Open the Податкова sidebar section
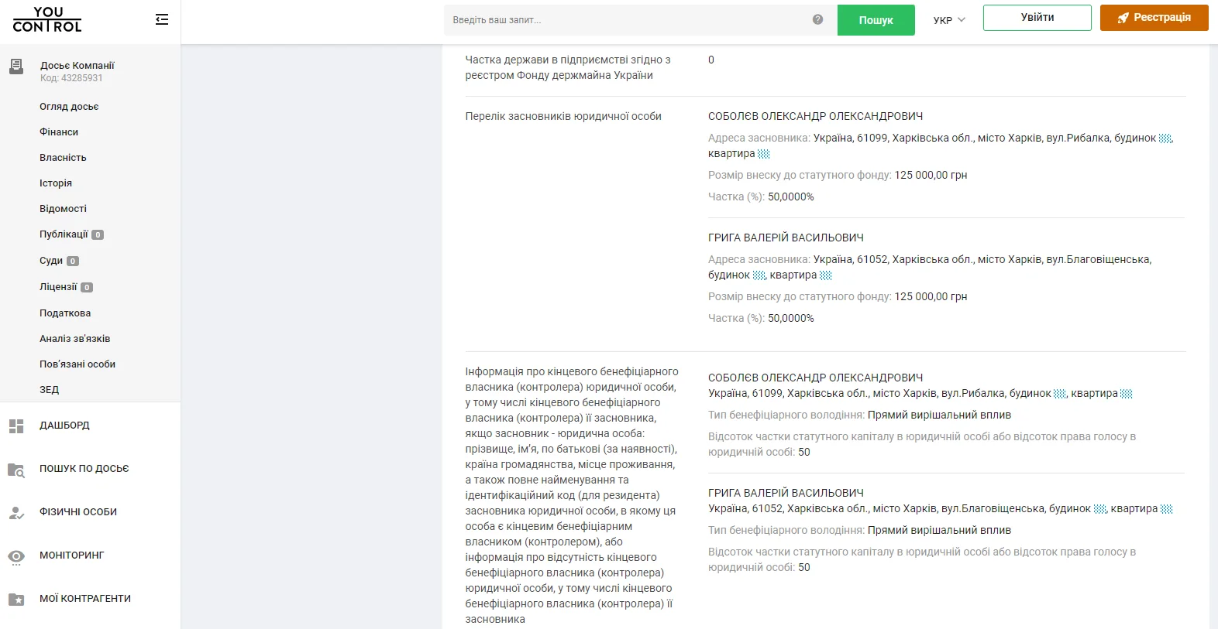The width and height of the screenshot is (1218, 629). pos(65,313)
